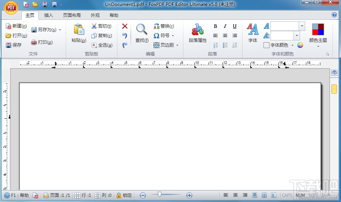Toggle Underline formatting
The image size is (341, 202).
click(x=234, y=26)
